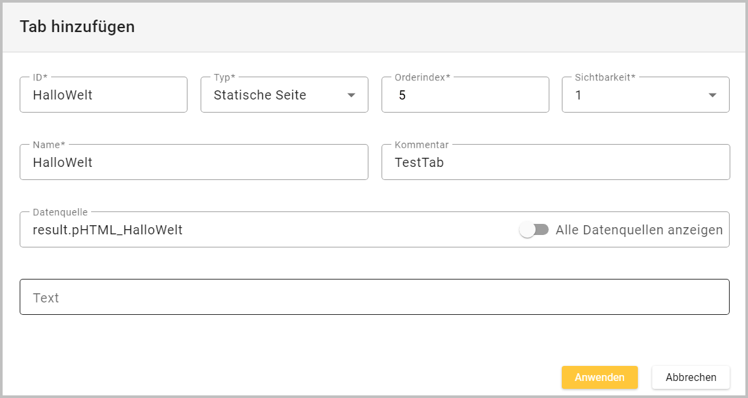
Task: Focus the ID field containing HalloWelt
Action: 103,95
